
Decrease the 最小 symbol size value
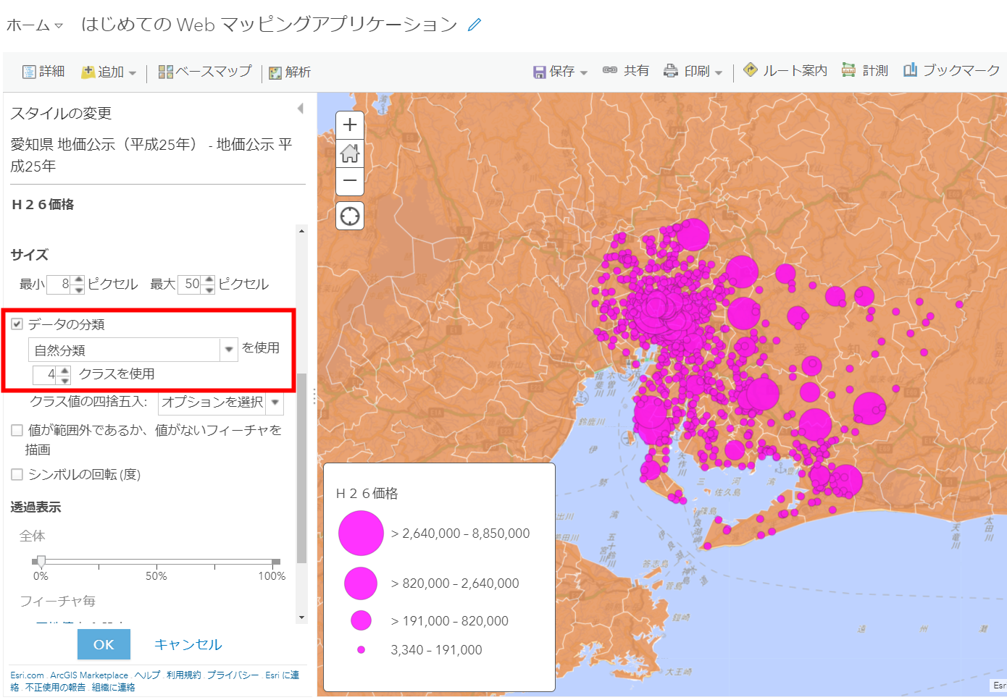click(x=79, y=289)
